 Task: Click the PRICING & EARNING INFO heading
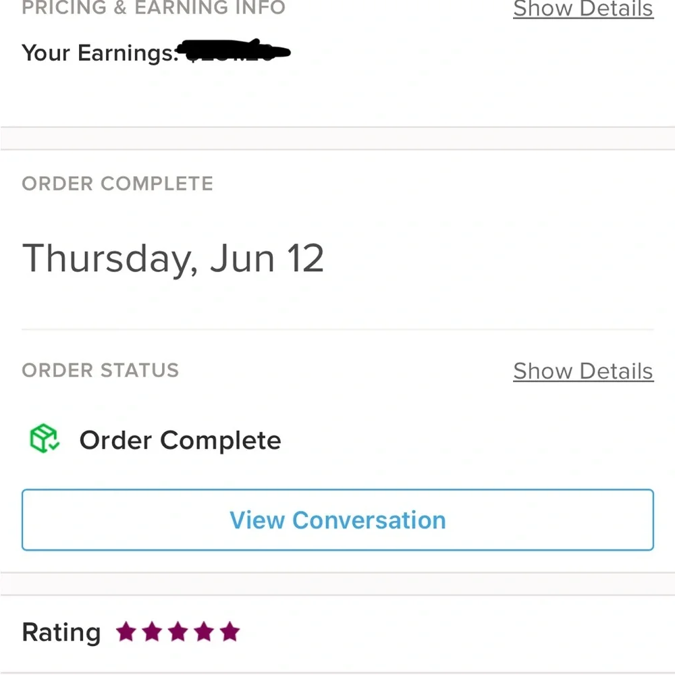154,7
